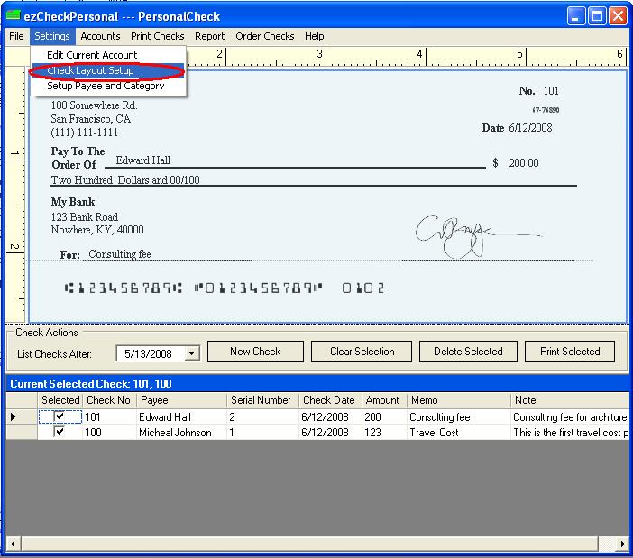Viewport: 633px width, 558px height.
Task: Sort by the Check Date column header
Action: tap(329, 400)
